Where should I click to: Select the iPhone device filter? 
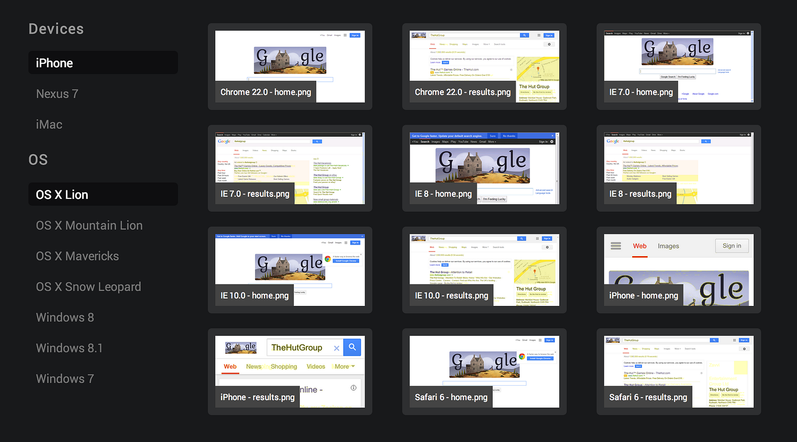pyautogui.click(x=103, y=63)
